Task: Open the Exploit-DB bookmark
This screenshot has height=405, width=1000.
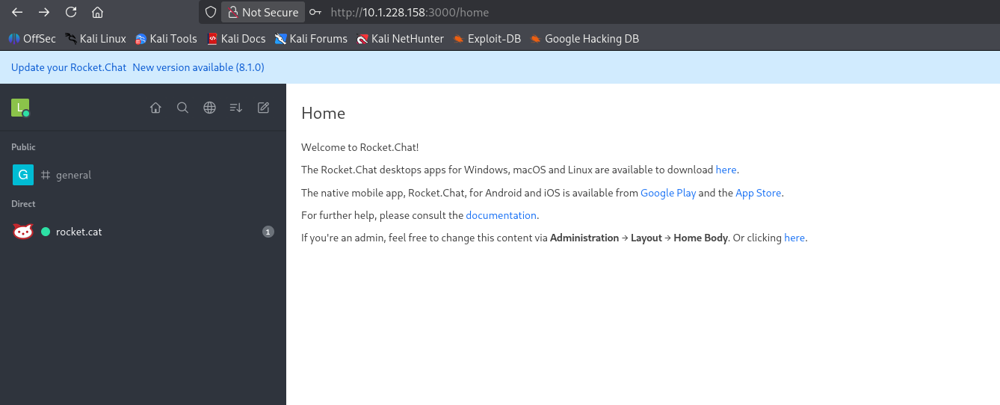Action: 487,39
